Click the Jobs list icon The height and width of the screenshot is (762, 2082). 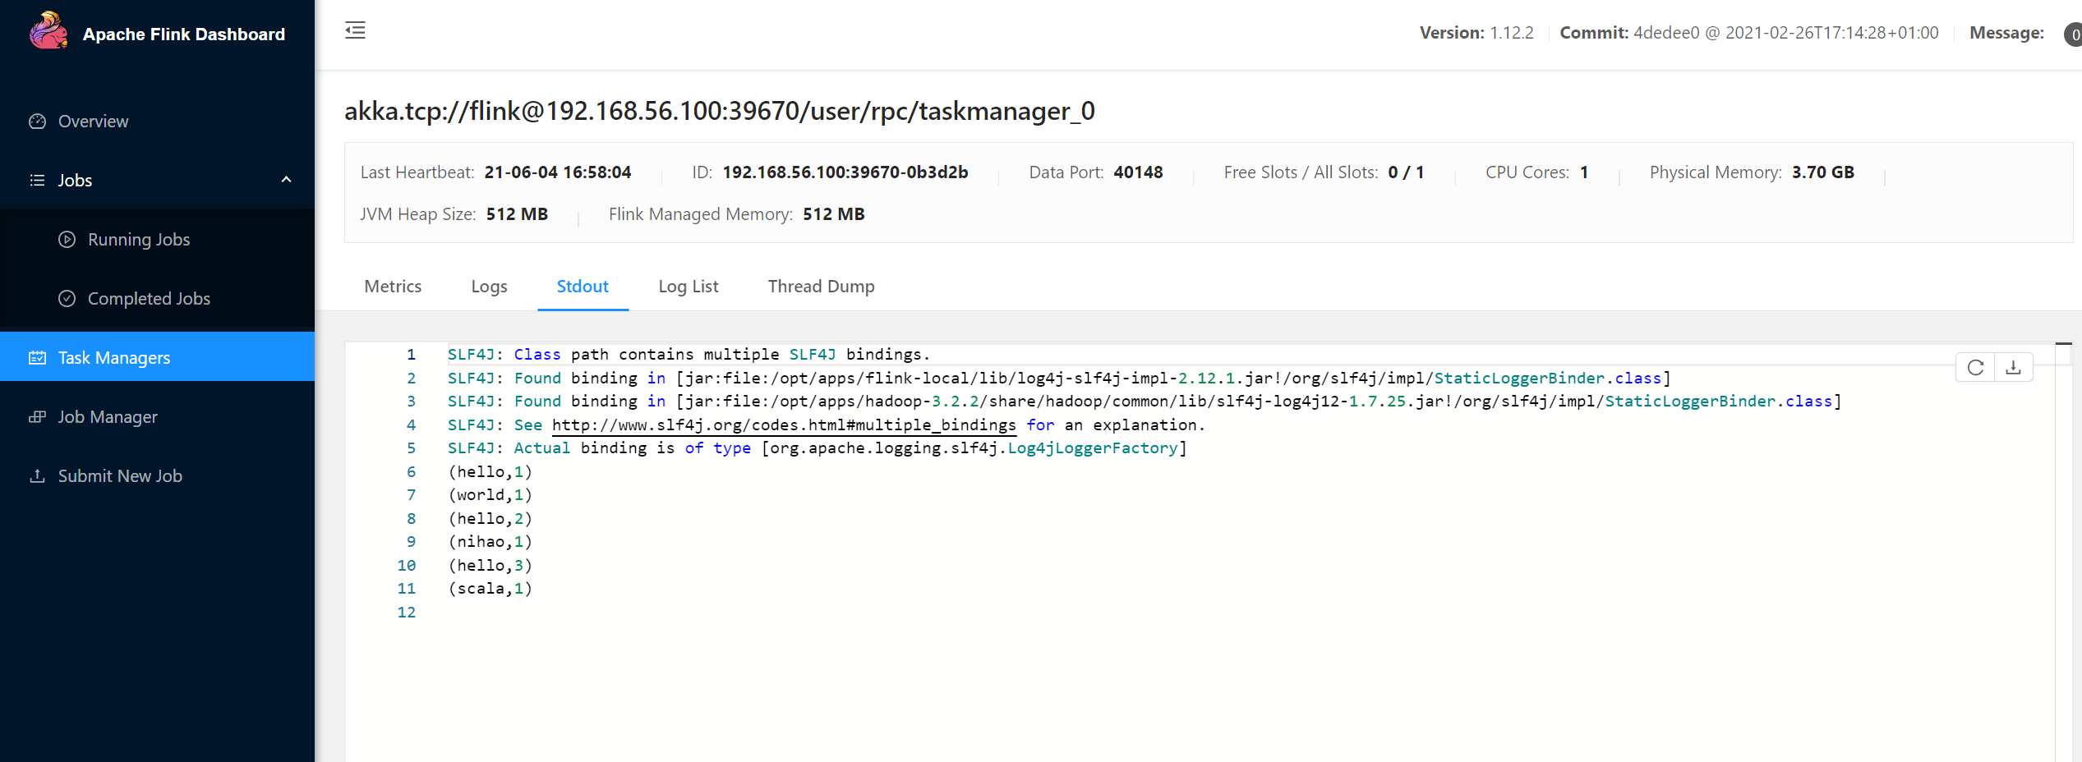(x=38, y=180)
